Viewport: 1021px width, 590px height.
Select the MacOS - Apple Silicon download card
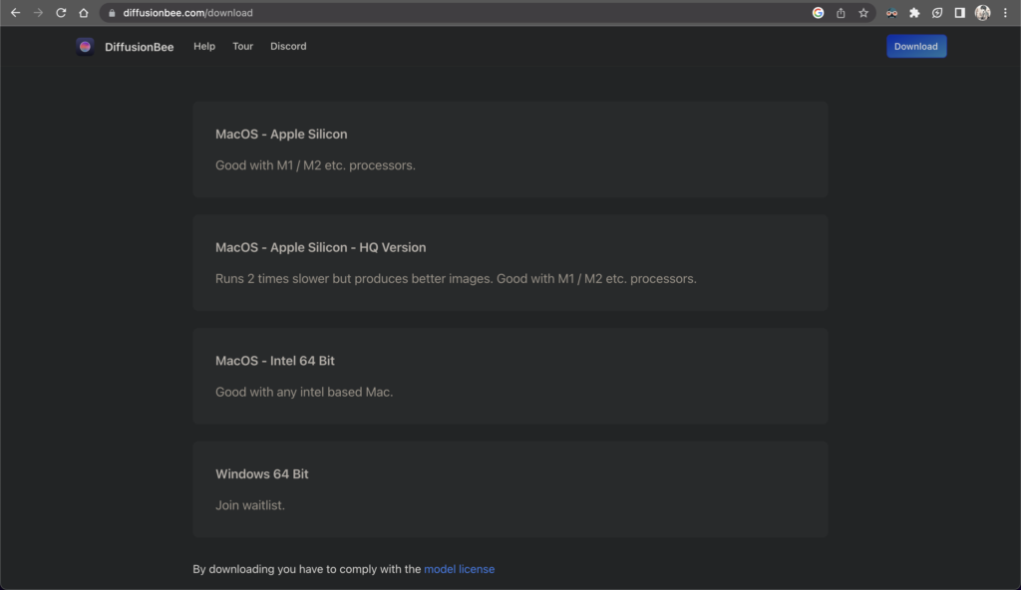coord(510,149)
